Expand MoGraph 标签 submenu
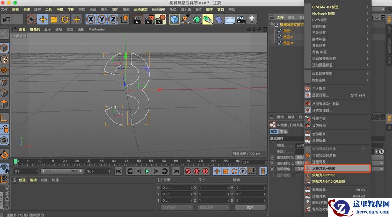The image size is (392, 217). (x=337, y=13)
